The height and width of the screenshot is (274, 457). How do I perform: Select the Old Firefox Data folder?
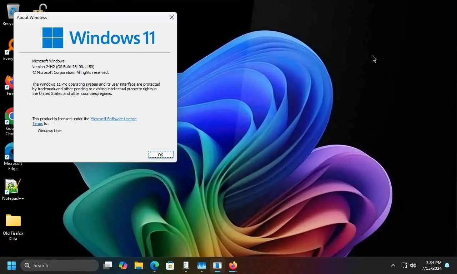(x=13, y=227)
